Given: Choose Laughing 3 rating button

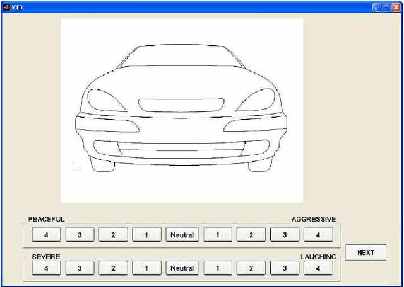Looking at the screenshot, I should [285, 268].
